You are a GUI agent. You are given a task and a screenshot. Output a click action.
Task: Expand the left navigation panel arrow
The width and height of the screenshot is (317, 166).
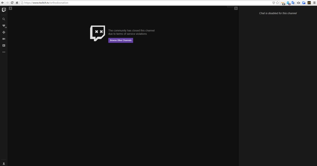coord(10,8)
